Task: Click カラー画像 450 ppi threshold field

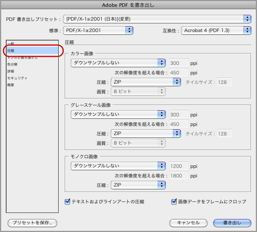Action: click(179, 72)
